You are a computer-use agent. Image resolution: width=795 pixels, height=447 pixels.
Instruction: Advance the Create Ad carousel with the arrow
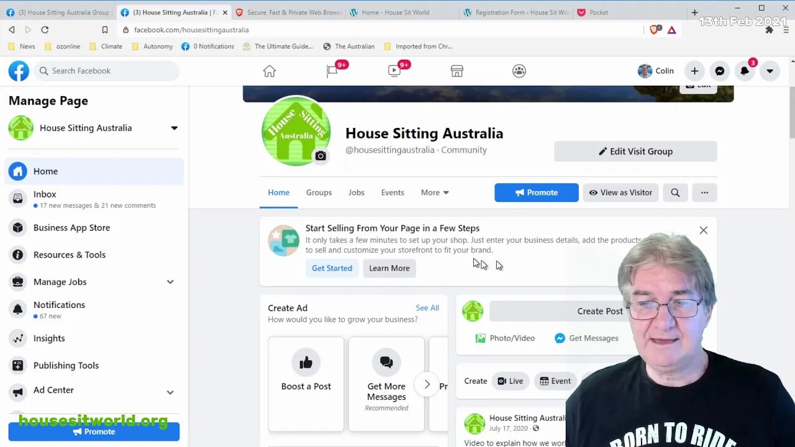[x=427, y=384]
